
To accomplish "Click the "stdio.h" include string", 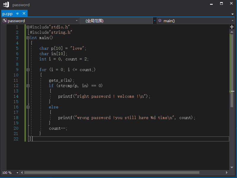I will tap(60, 27).
